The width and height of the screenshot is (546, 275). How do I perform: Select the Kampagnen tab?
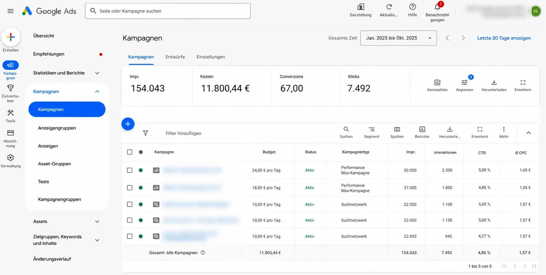141,57
